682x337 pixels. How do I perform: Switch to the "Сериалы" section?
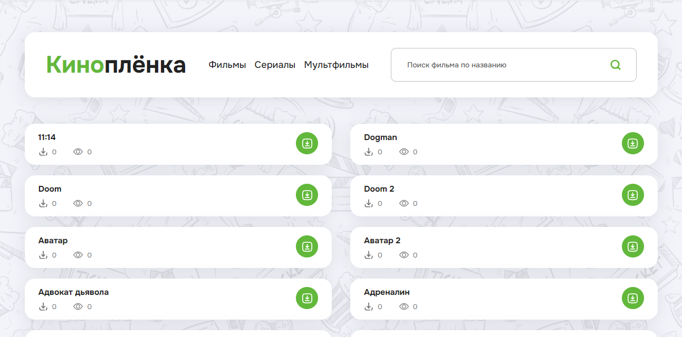point(275,65)
